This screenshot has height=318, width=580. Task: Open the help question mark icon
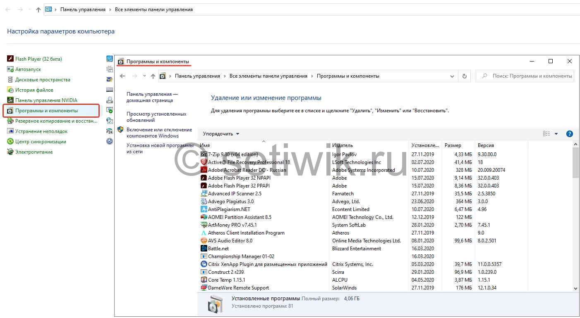click(569, 134)
